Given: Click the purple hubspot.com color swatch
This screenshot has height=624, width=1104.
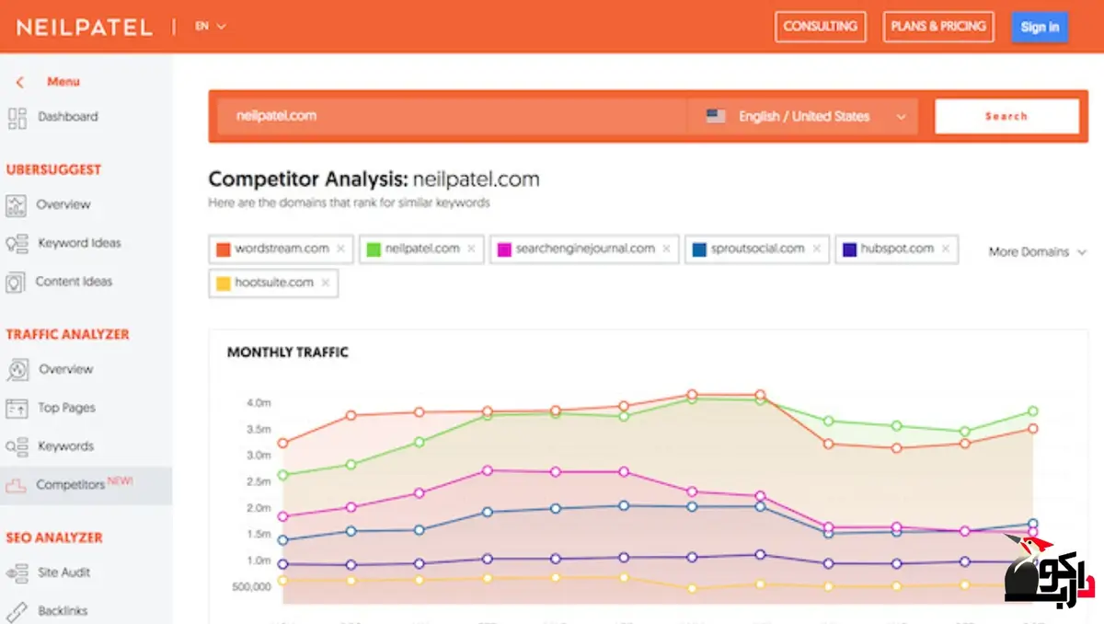Looking at the screenshot, I should coord(849,248).
